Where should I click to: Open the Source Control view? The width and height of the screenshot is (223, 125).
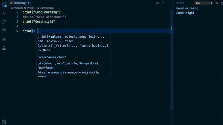point(4,22)
